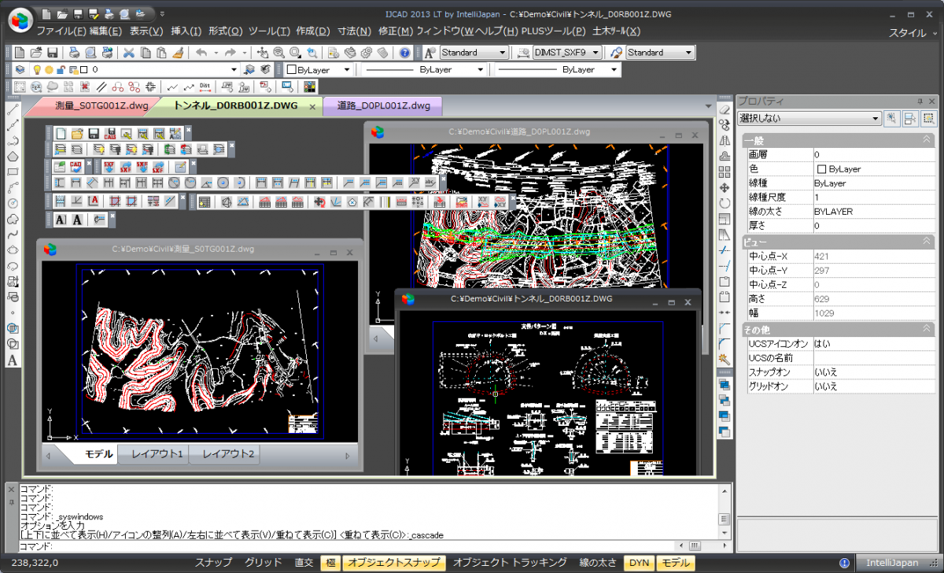Select the Spline curve tool in left toolbar
944x573 pixels.
point(13,235)
